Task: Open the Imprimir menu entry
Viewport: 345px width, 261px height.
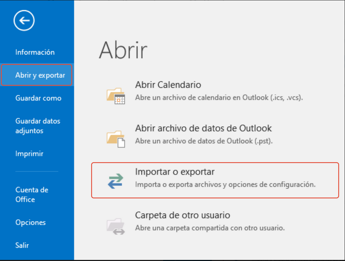Action: tap(29, 154)
